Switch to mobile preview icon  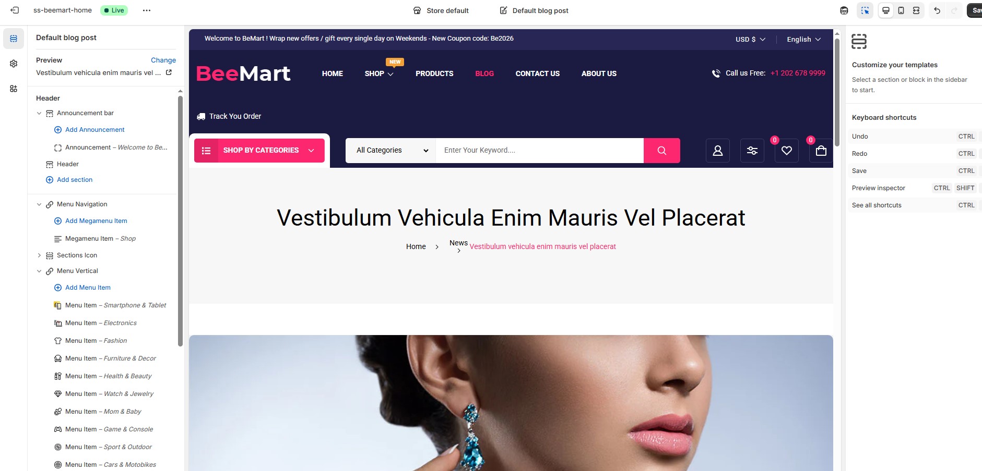coord(901,10)
